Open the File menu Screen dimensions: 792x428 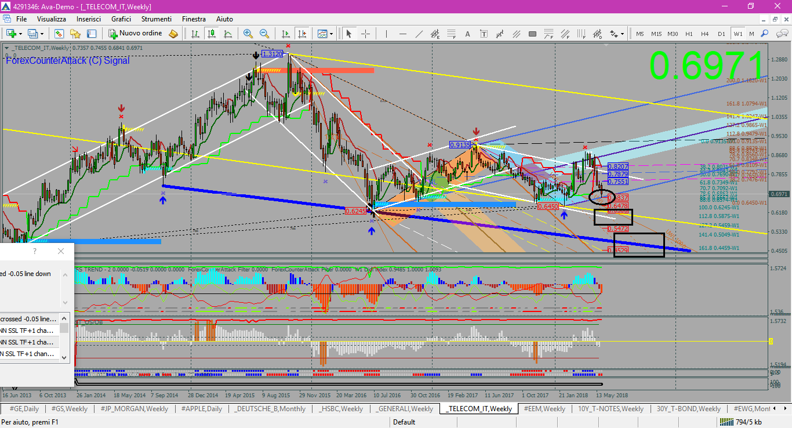[x=21, y=19]
